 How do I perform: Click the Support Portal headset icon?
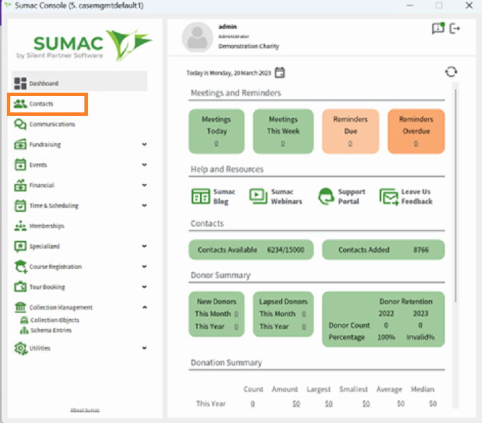pyautogui.click(x=326, y=196)
